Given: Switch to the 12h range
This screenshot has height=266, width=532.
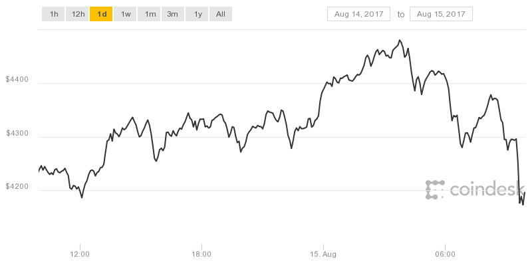Looking at the screenshot, I should [78, 14].
